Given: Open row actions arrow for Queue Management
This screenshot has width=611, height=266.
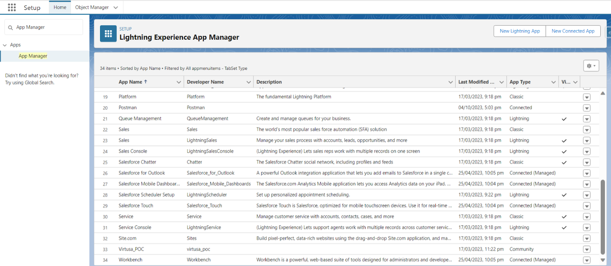Looking at the screenshot, I should [587, 119].
